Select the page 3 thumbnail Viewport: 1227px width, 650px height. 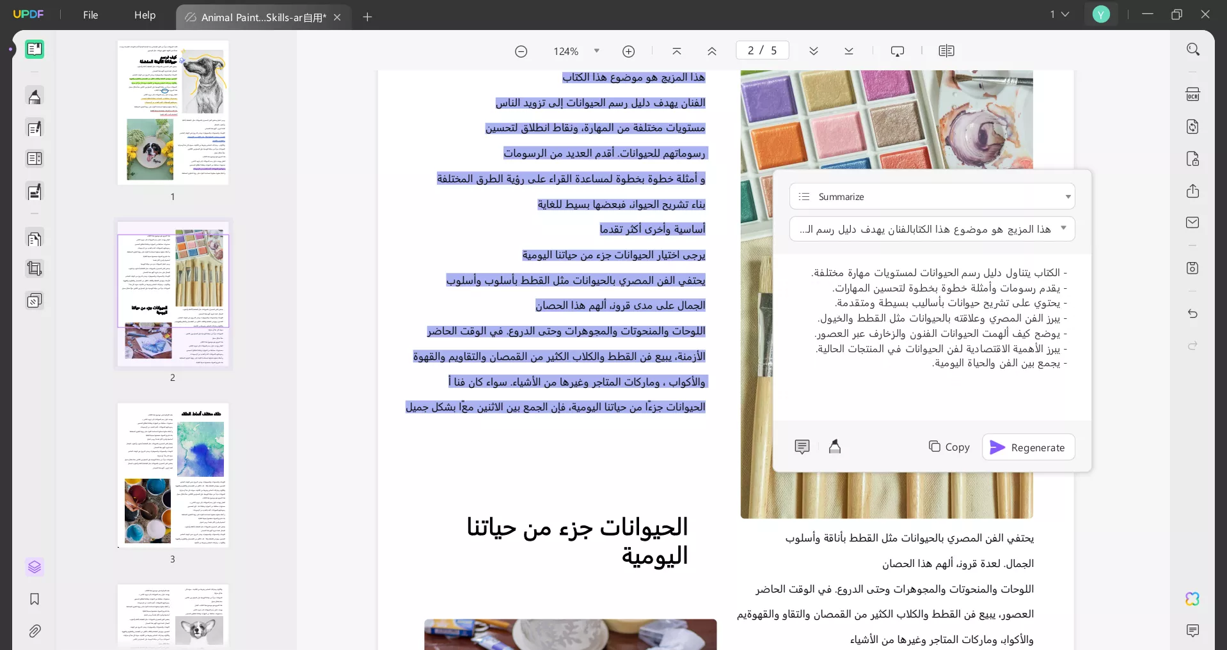tap(173, 476)
